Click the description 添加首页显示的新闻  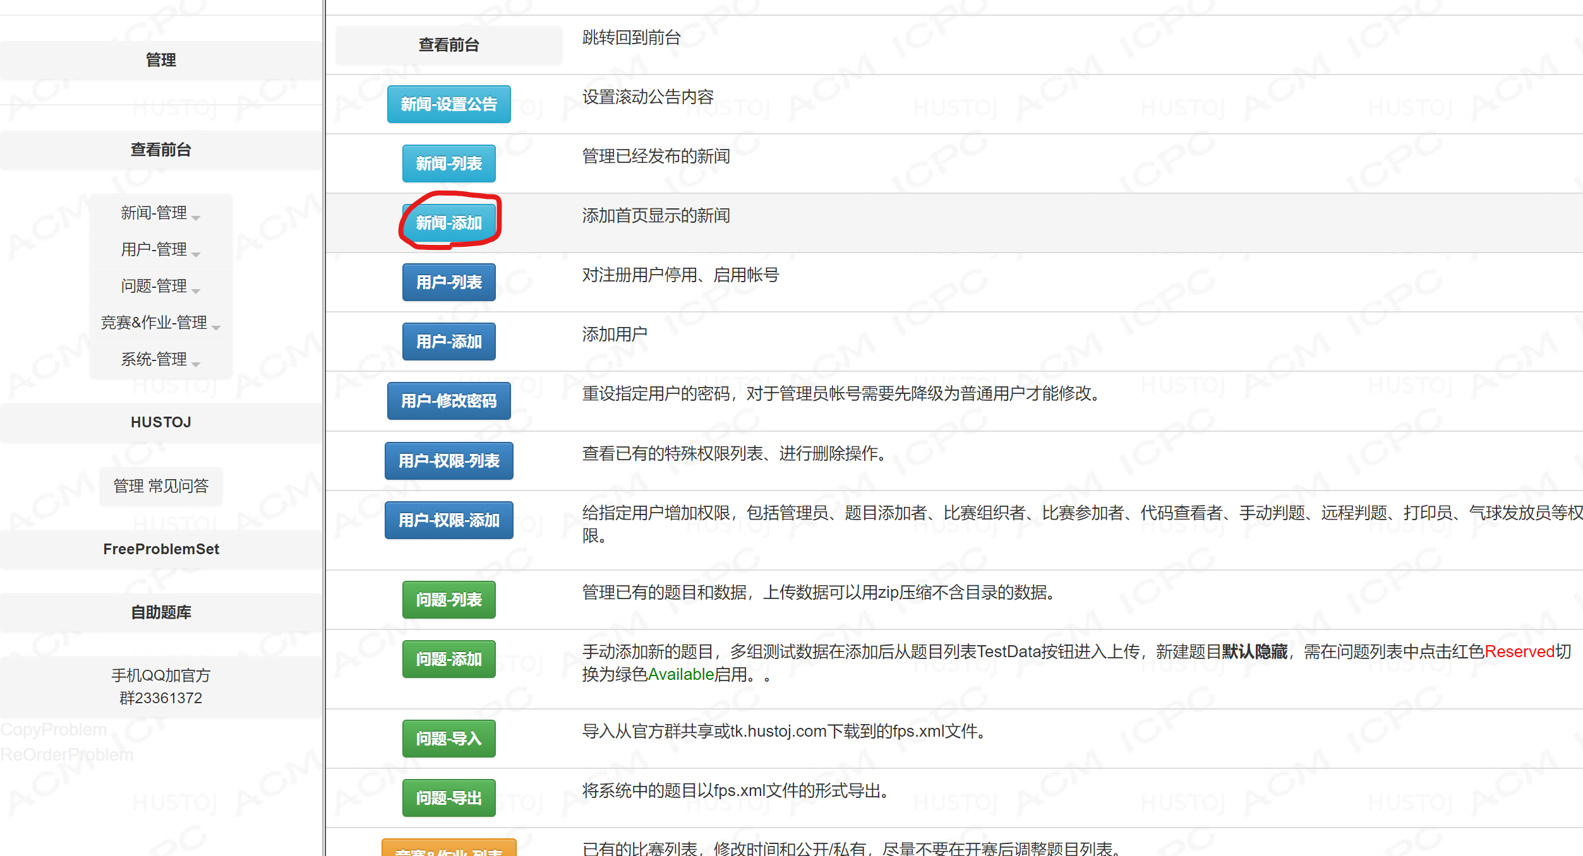(x=656, y=216)
